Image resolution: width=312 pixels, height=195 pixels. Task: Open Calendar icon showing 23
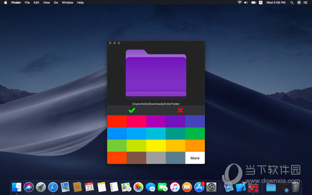coord(89,187)
